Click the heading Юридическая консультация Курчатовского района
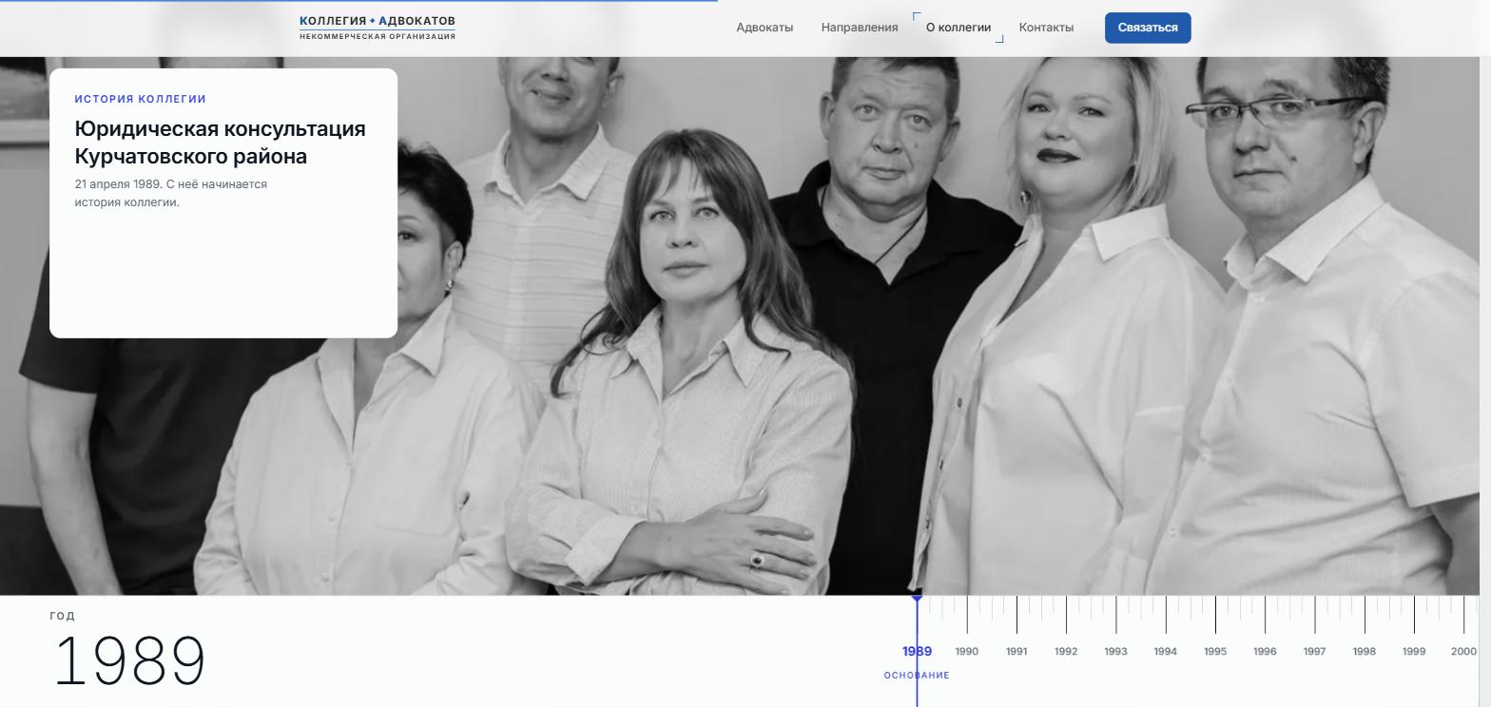The image size is (1491, 707). (220, 143)
